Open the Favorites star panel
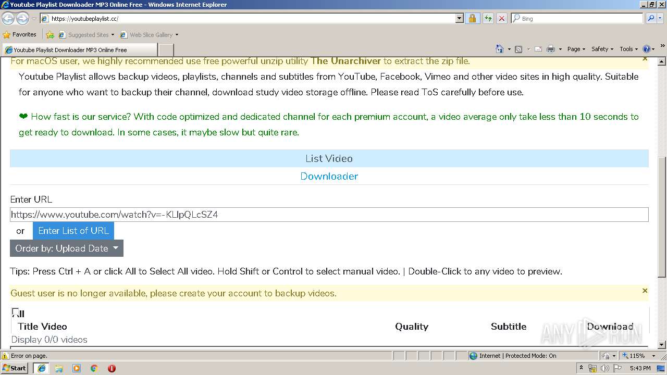 [7, 35]
